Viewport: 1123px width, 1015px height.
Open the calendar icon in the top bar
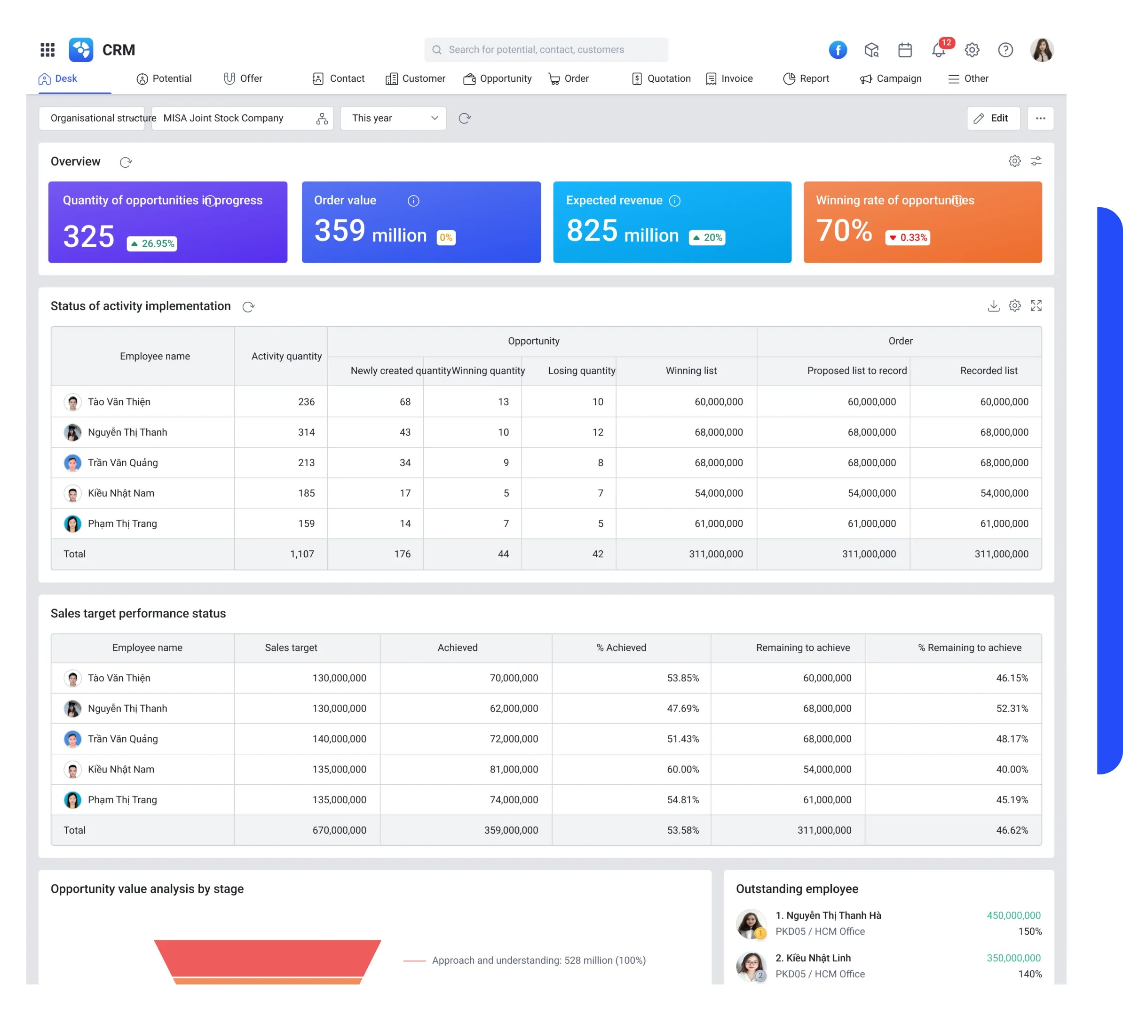tap(906, 49)
